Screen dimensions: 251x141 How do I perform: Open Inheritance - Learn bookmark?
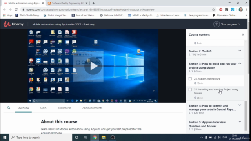169,15
